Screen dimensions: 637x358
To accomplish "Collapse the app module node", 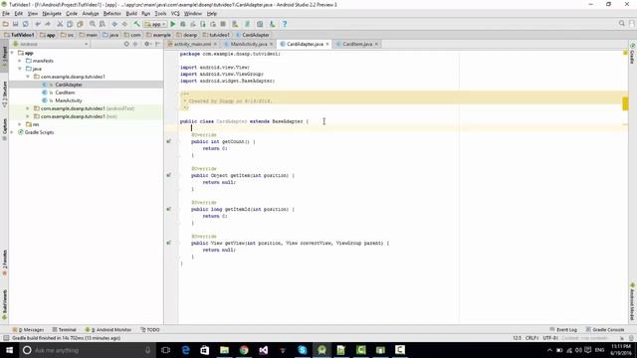I will coord(12,53).
